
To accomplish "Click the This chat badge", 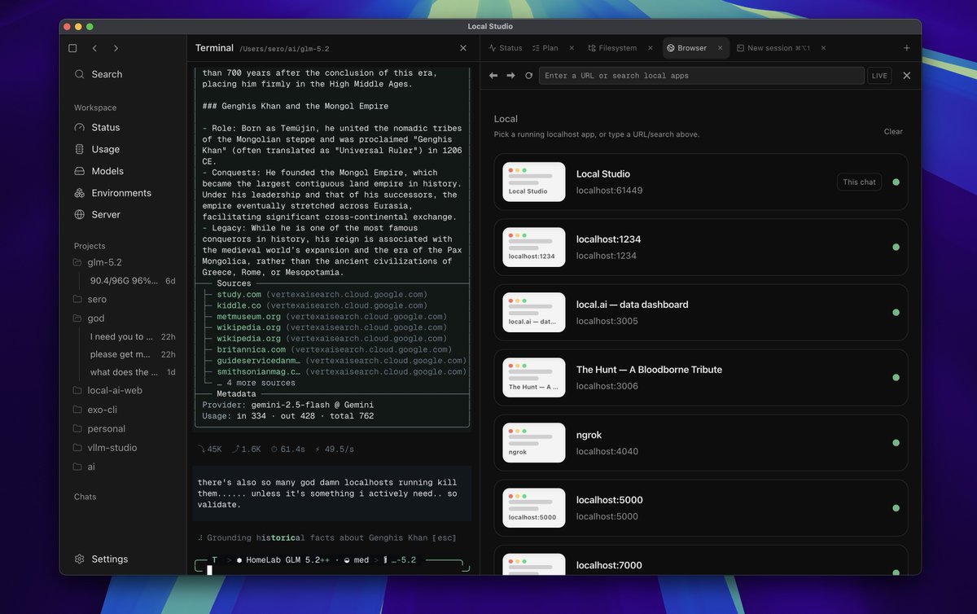I will click(859, 182).
